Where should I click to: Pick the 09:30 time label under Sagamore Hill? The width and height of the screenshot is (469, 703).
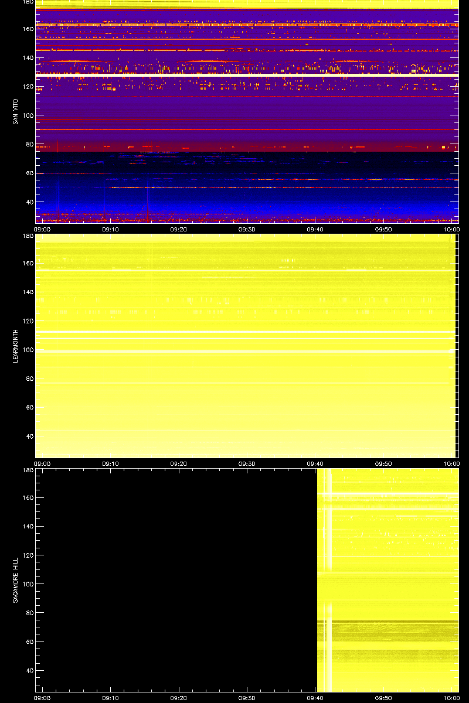247,698
